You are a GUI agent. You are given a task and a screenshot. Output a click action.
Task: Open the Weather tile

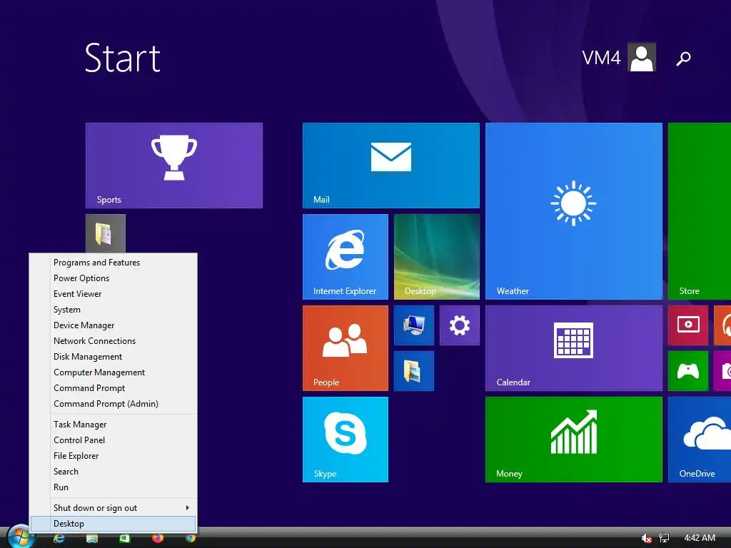tap(573, 211)
